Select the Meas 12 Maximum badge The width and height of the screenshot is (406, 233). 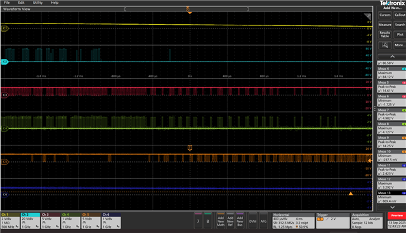point(391,183)
